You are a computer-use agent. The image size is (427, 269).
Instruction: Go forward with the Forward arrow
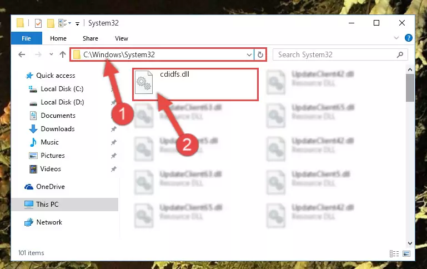(38, 54)
